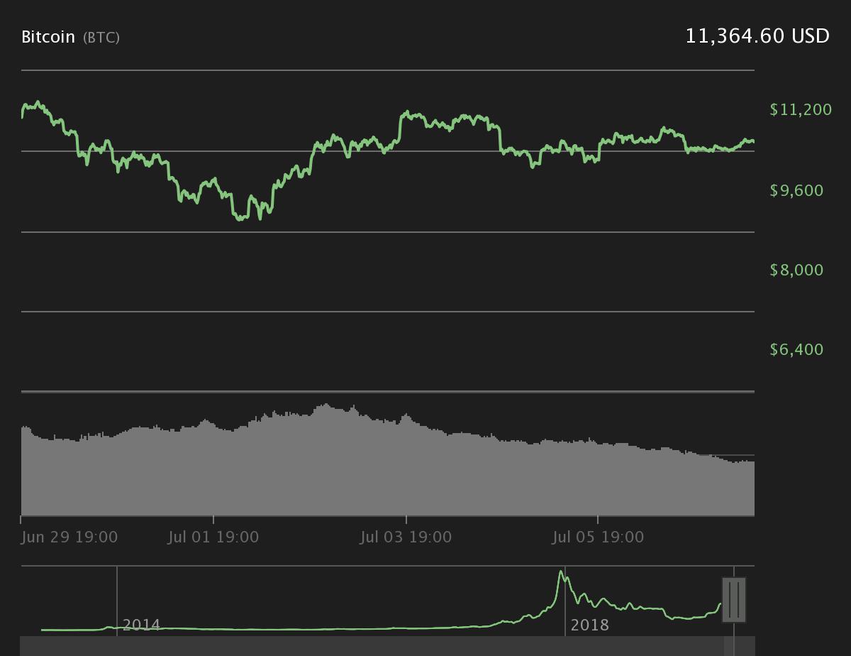Select the $9,600 price axis label
Screen dimensions: 851x656
coord(796,190)
